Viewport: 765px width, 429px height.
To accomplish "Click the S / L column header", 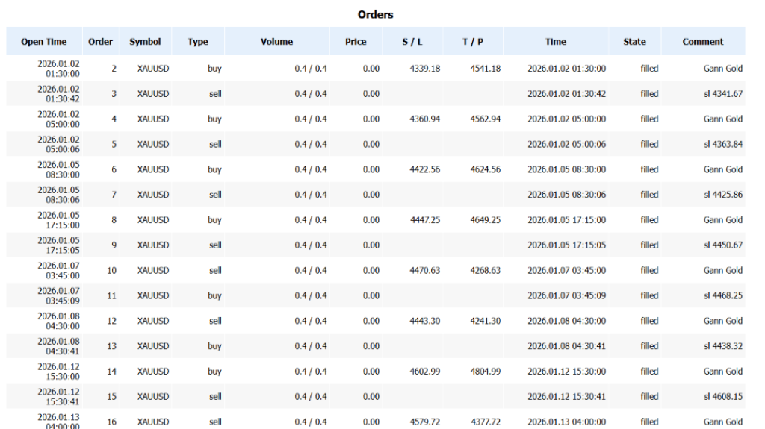I will 412,42.
